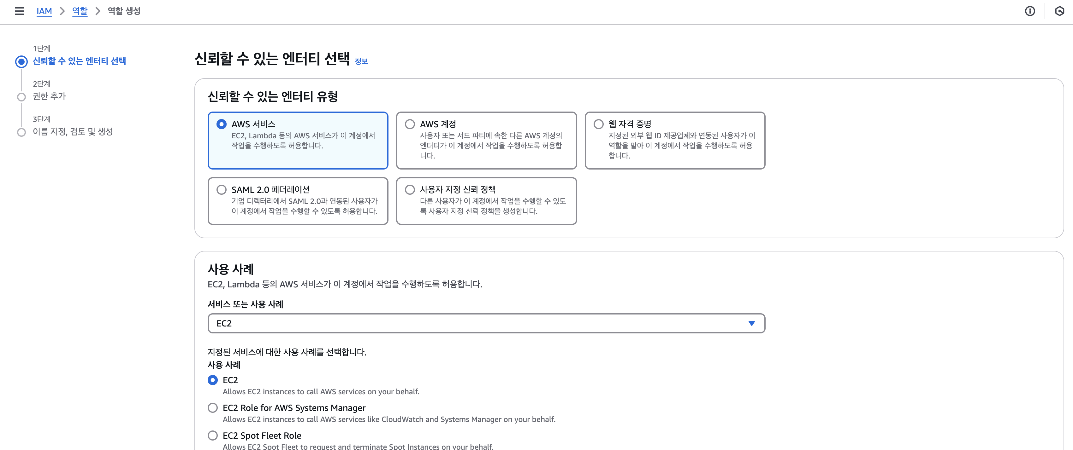The width and height of the screenshot is (1073, 450).
Task: Click the dropdown arrow on EC2 selector
Action: (x=751, y=323)
